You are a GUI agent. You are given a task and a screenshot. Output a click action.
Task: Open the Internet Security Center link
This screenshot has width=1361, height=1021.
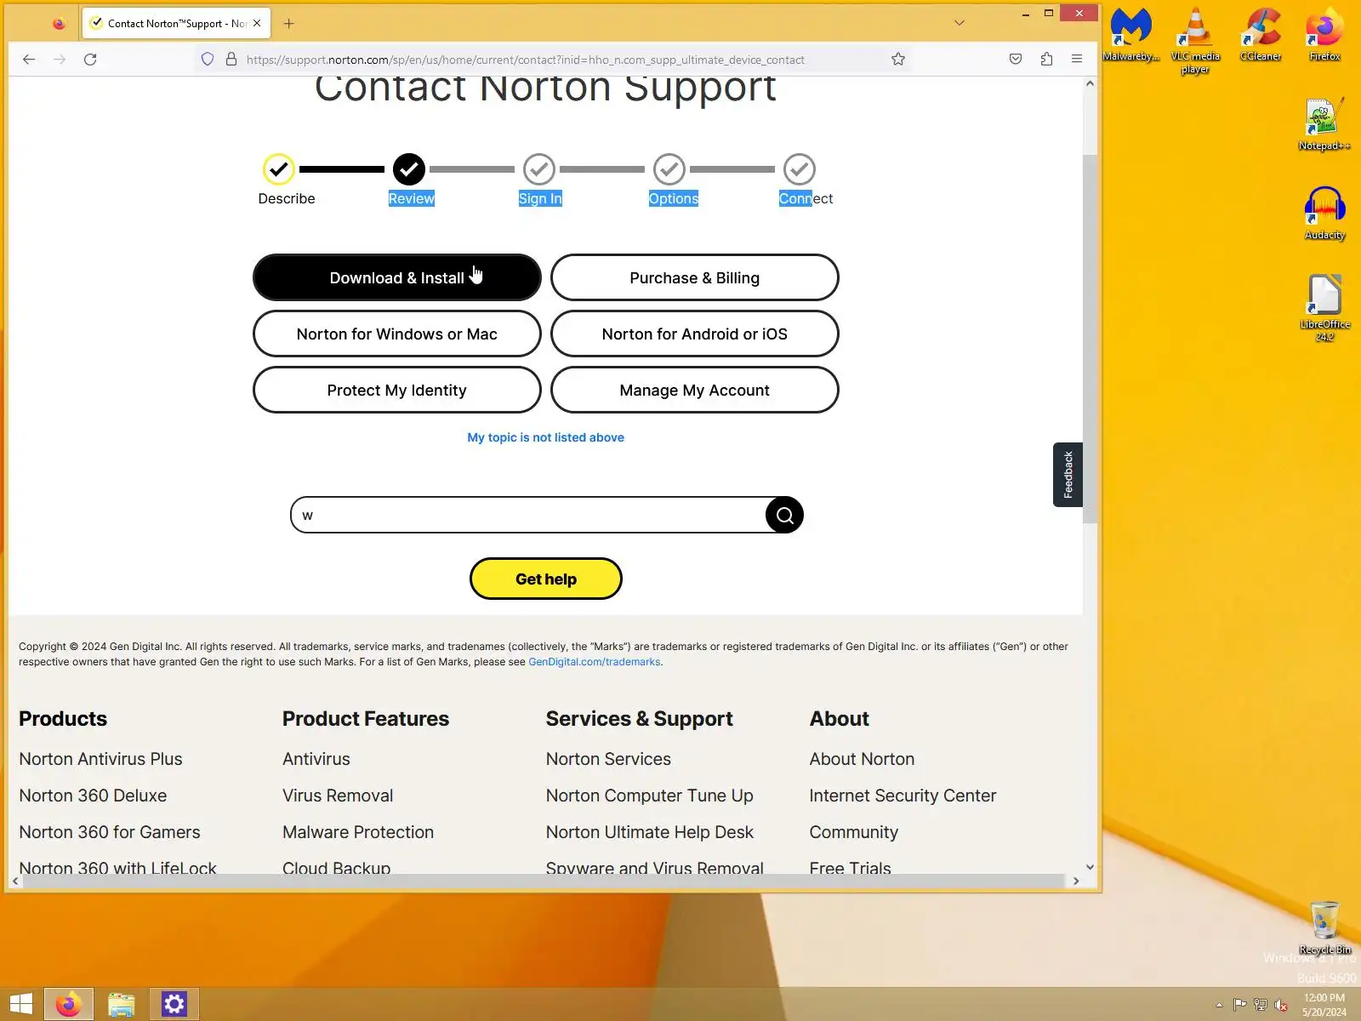903,796
